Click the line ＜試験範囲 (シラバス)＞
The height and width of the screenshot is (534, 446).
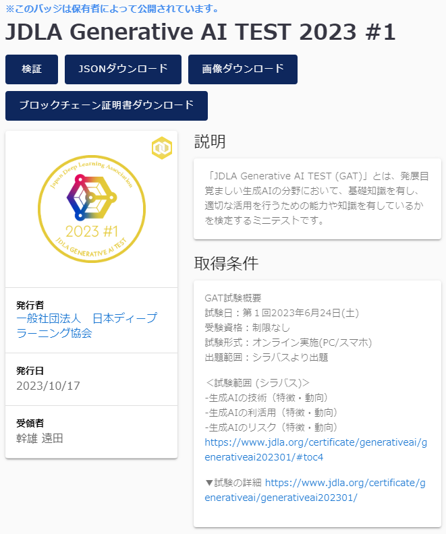pos(257,383)
